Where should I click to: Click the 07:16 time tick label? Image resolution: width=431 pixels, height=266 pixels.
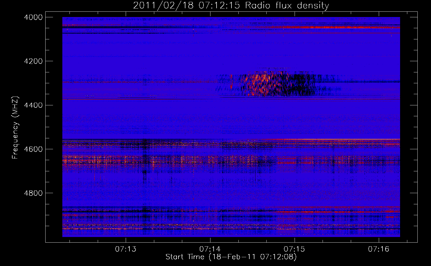click(379, 249)
